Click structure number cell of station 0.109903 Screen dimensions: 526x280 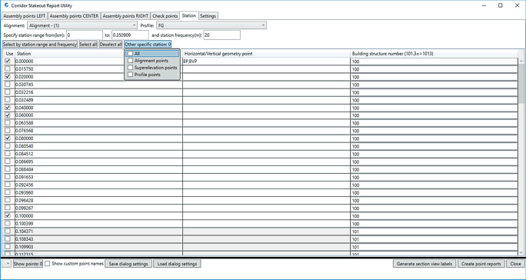[x=434, y=247]
